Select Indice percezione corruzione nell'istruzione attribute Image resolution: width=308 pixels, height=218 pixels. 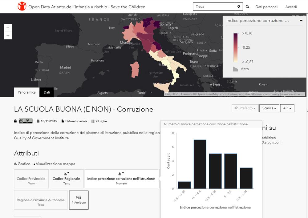coord(121,179)
